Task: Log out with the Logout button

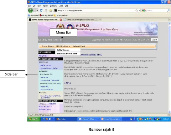Action: [154, 40]
